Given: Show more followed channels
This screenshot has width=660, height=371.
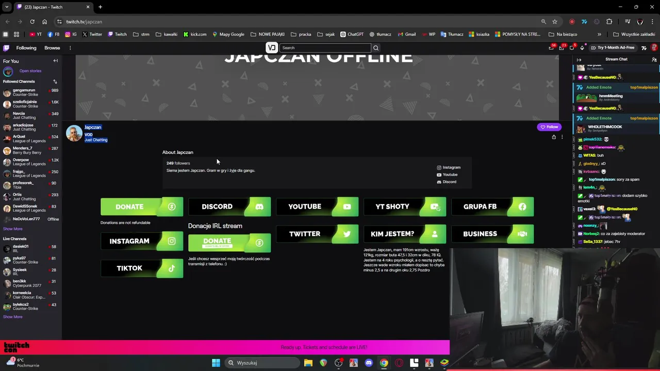Looking at the screenshot, I should [13, 229].
